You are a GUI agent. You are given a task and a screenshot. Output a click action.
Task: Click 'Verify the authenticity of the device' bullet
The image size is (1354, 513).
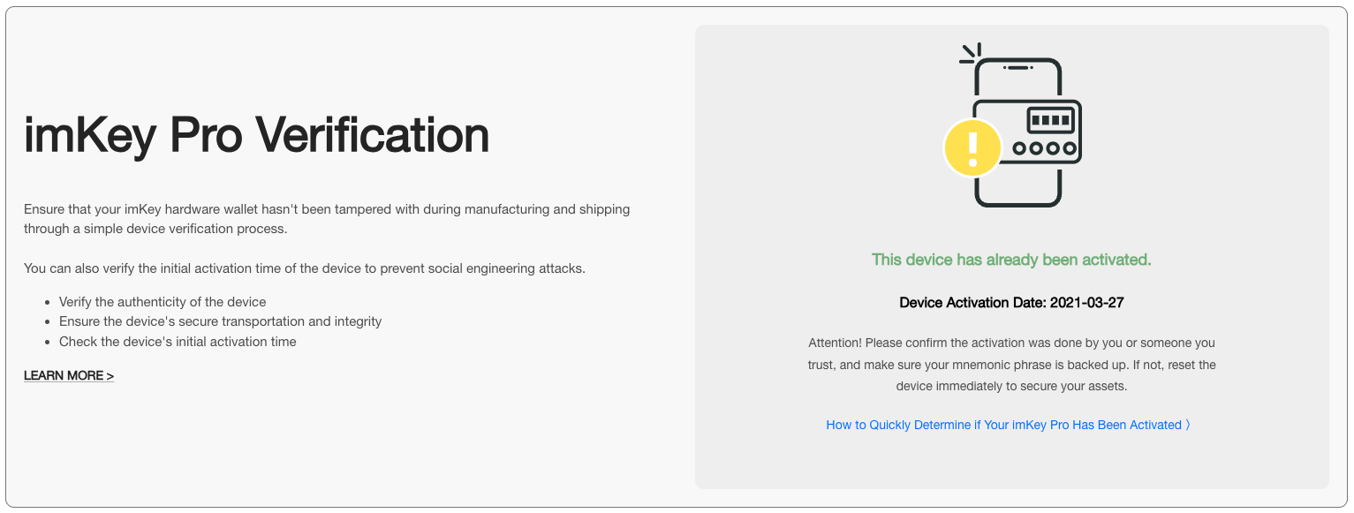pyautogui.click(x=163, y=302)
